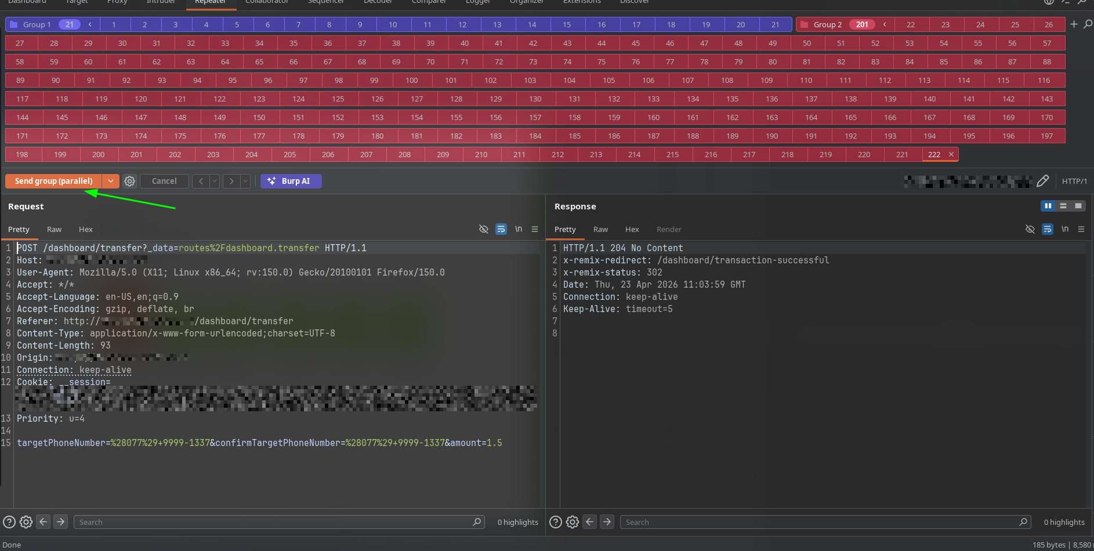
Task: Click x-remix-redirect header line in response
Action: click(x=696, y=260)
